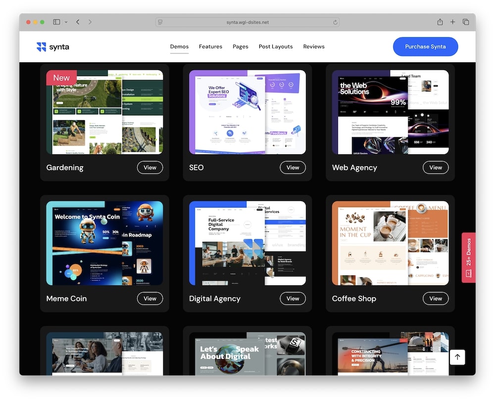Click the Meme Coin title text
Screen dimensions: 495x401
[x=66, y=299]
